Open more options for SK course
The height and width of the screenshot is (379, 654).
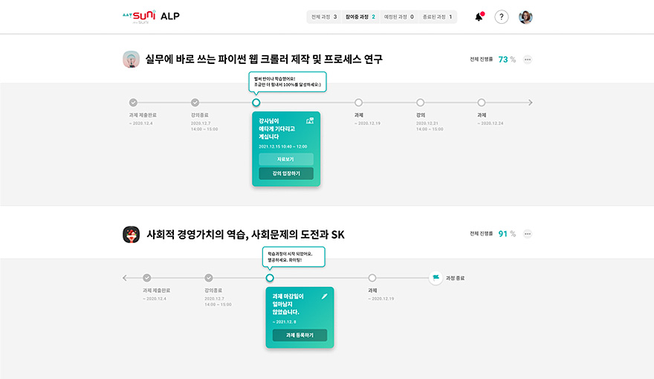pos(528,233)
